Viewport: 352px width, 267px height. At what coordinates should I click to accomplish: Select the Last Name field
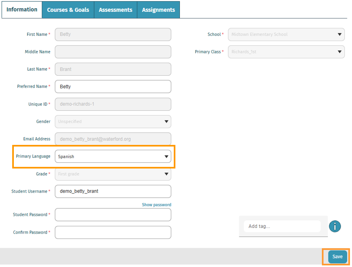[113, 69]
